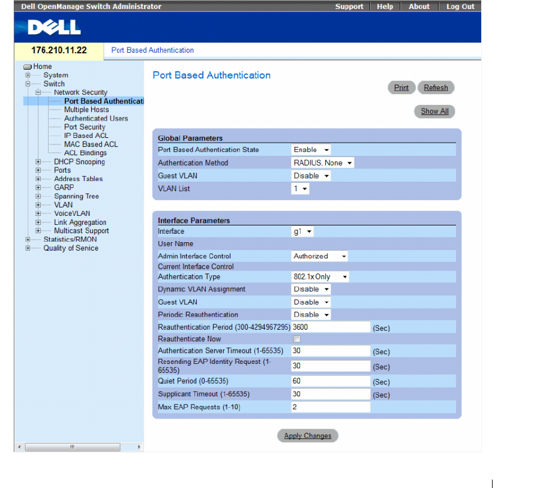Expand the Multicast Support node
Screen dimensions: 540x488
38,231
